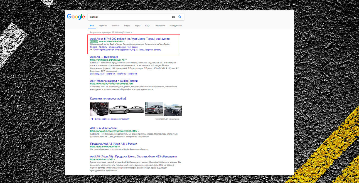Click the location pin in the Audi Tver ad
This screenshot has height=183, width=359.
click(91, 50)
